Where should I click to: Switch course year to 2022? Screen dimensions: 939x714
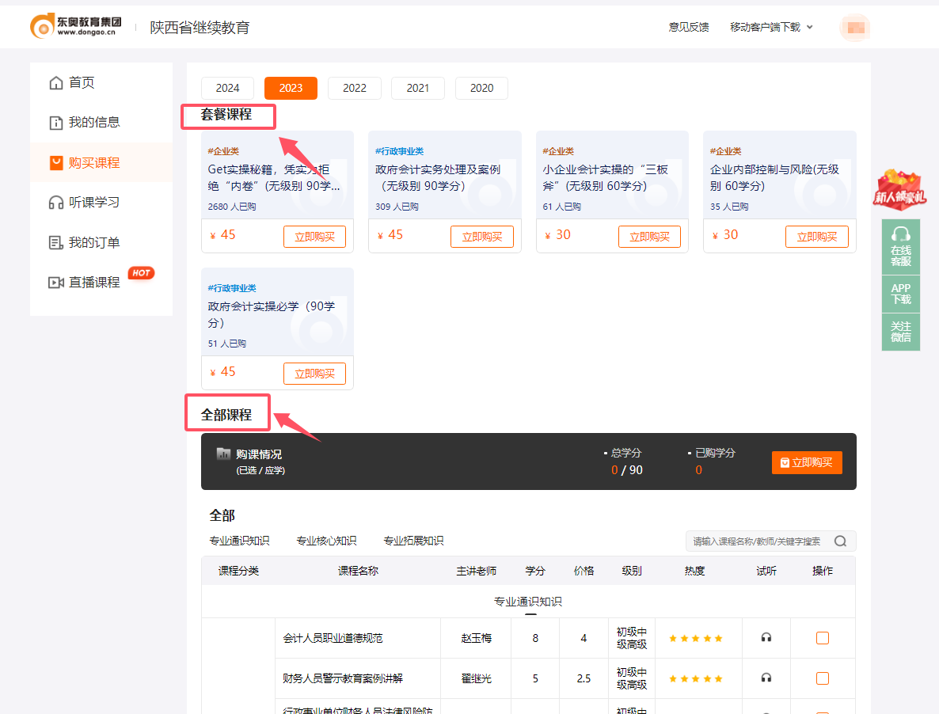pos(354,88)
